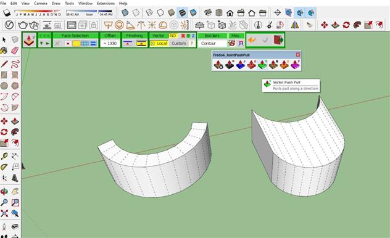
Task: Open the Draw menu
Action: [56, 3]
